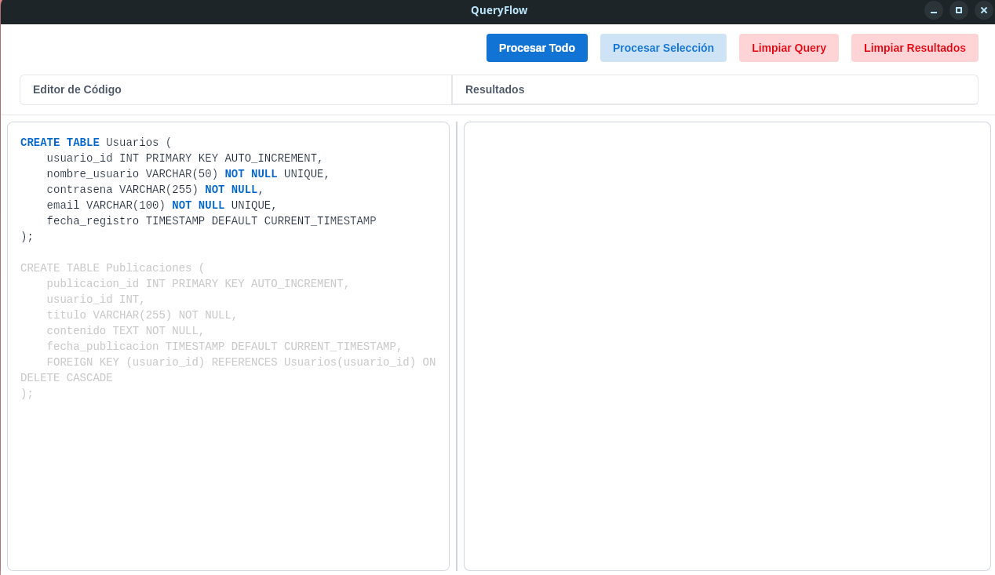
Task: Click the "nombre_usuario VARCHAR(50)" line
Action: 188,174
